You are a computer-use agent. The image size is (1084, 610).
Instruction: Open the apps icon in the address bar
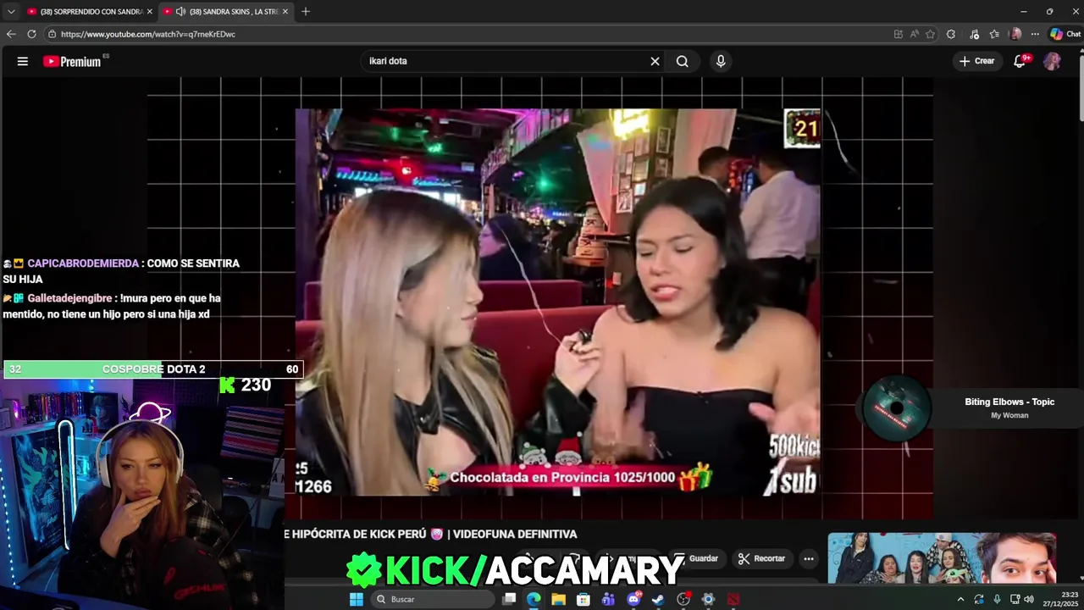[x=899, y=34]
